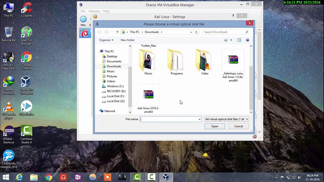Select RECOVERY (D:) drive

116,91
